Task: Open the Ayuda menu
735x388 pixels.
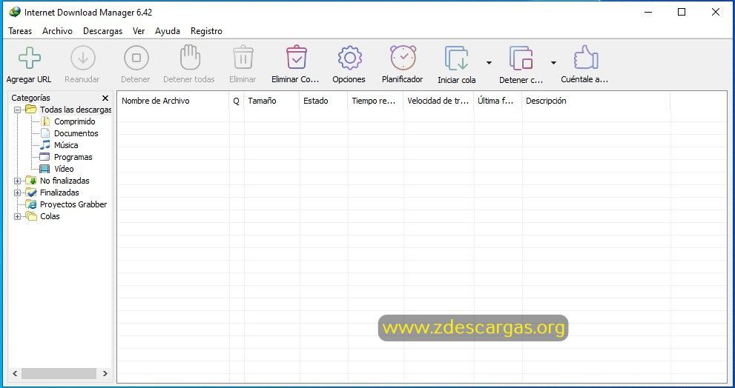Action: [x=168, y=31]
